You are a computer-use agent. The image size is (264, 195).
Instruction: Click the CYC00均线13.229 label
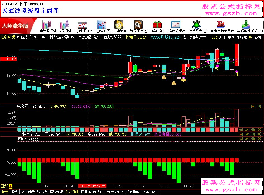[x=165, y=37]
